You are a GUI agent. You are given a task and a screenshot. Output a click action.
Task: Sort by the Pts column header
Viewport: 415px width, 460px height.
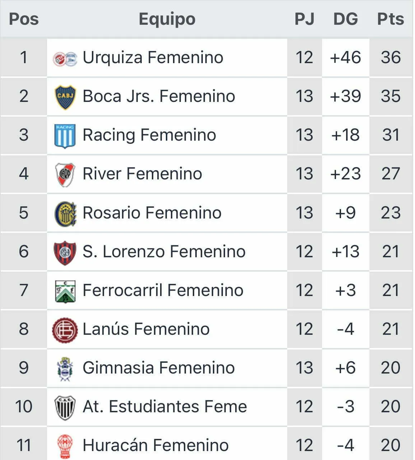click(390, 19)
